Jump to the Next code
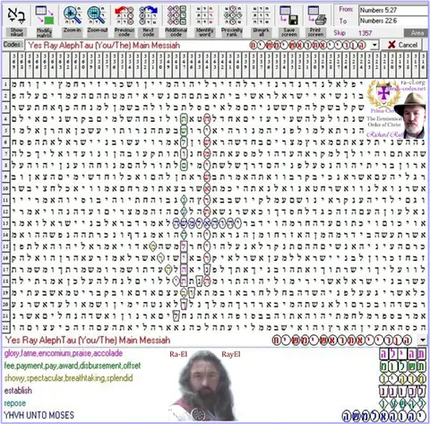430x424 pixels. [x=148, y=15]
